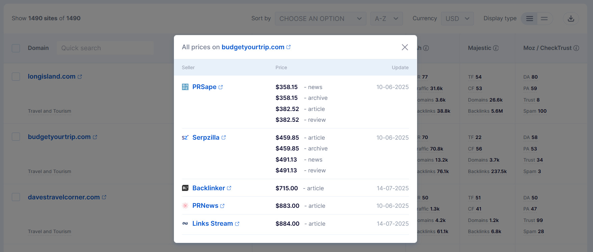Open PRSape seller link

pyautogui.click(x=204, y=87)
